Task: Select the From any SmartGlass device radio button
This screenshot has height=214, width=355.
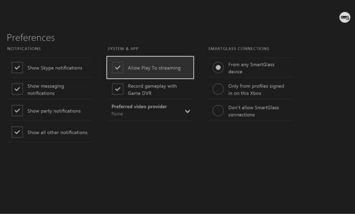Action: 218,68
